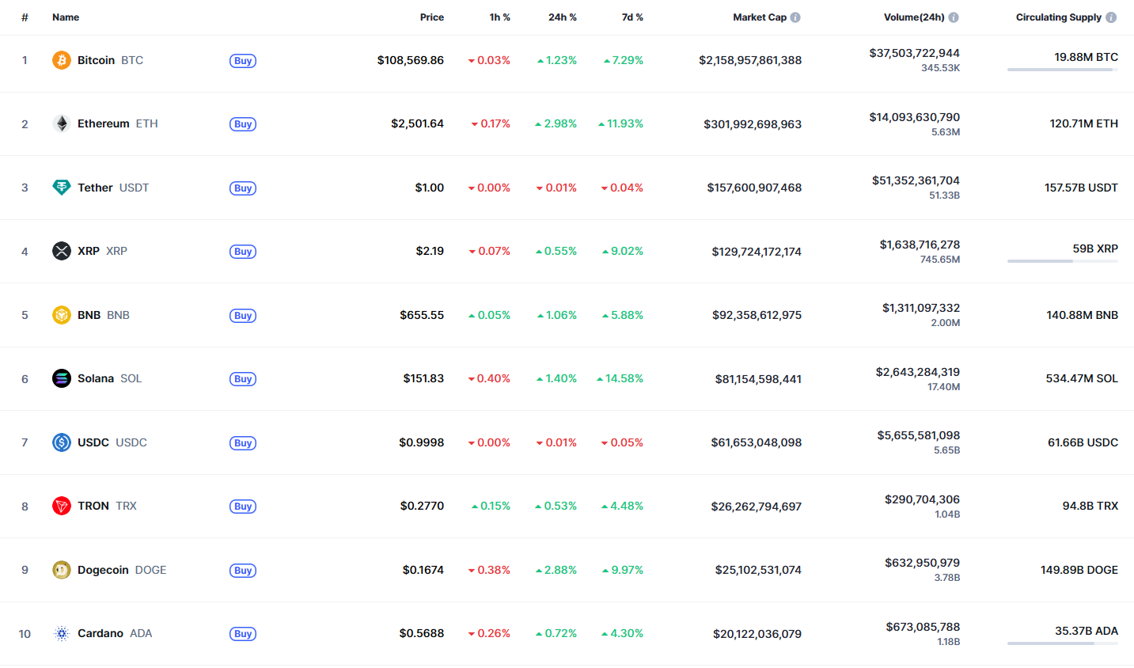Click the Tether USDT logo icon
Viewport: 1134px width, 668px height.
[x=62, y=188]
